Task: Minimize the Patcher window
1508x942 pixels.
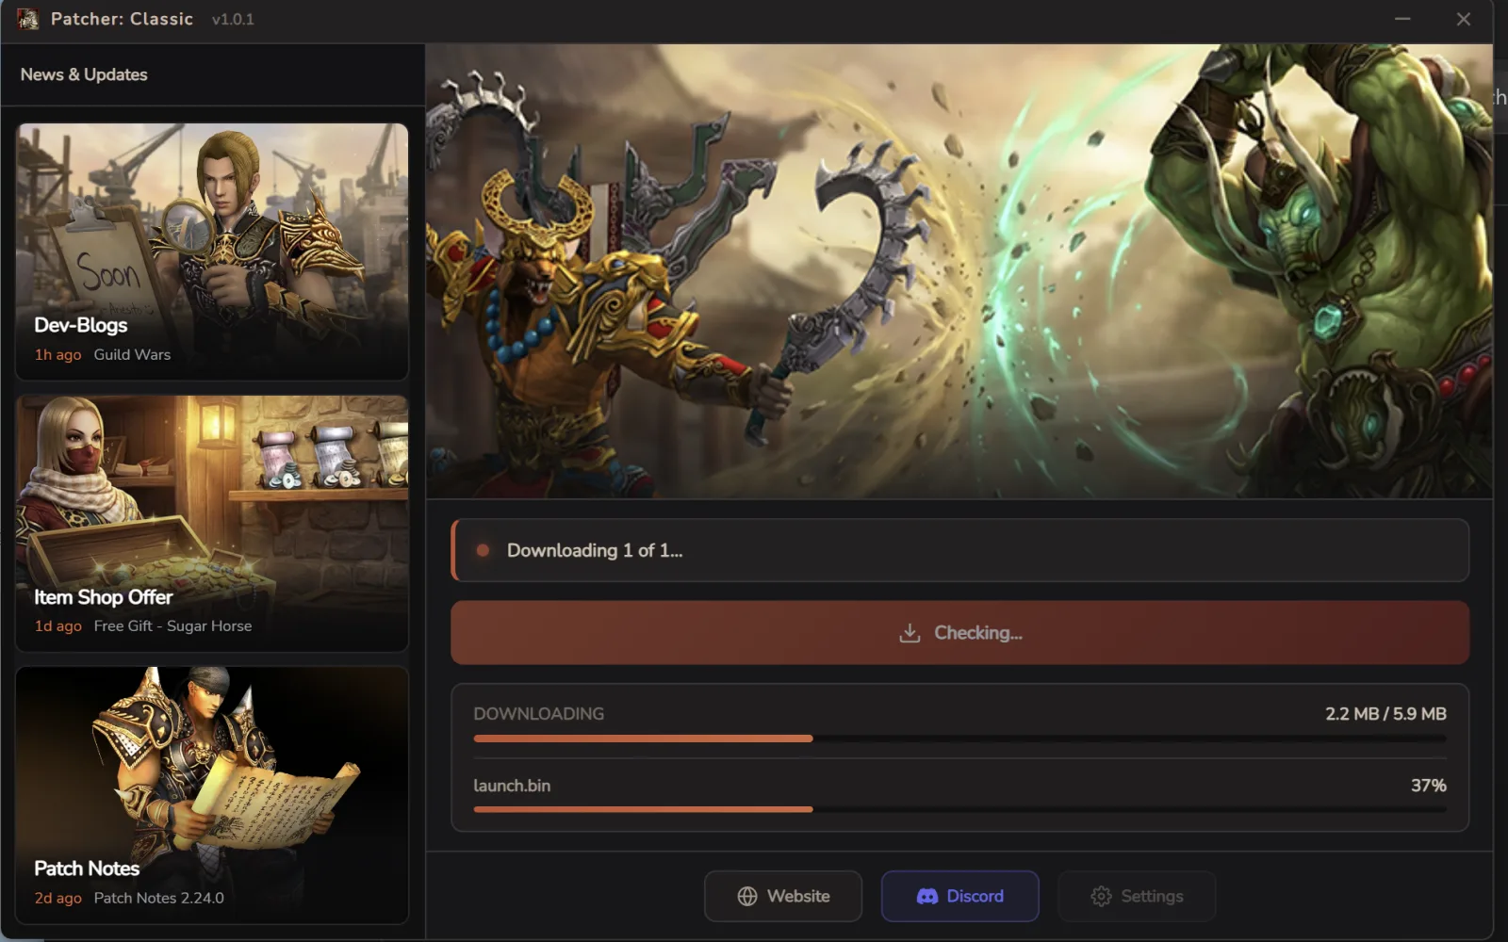Action: pyautogui.click(x=1402, y=19)
